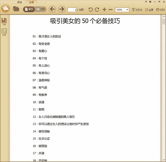Rotate page clockwise
This screenshot has height=162, width=166.
(97, 10)
